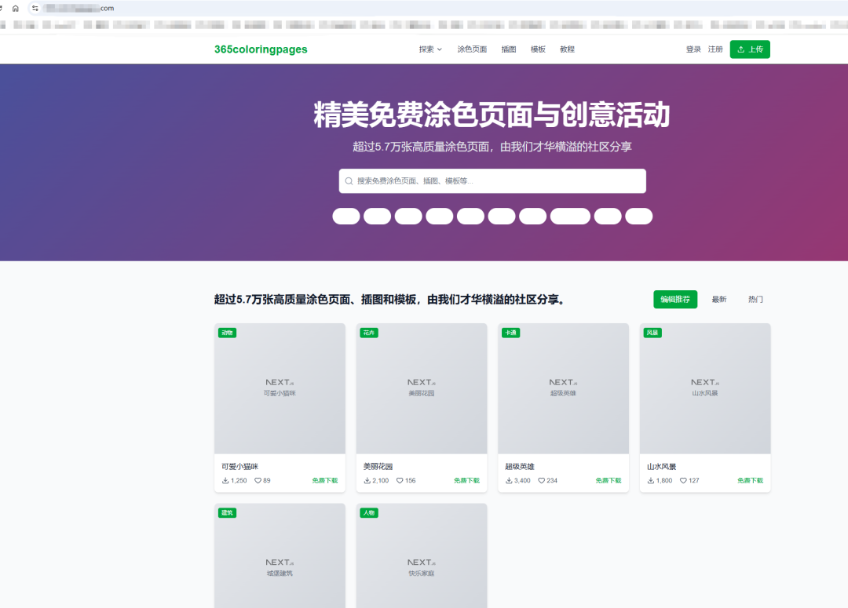
Task: Click the 动物 badge on the kitten card
Action: click(227, 333)
